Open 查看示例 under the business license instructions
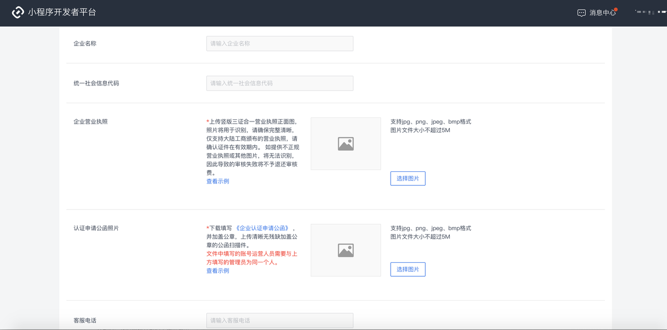 click(217, 181)
